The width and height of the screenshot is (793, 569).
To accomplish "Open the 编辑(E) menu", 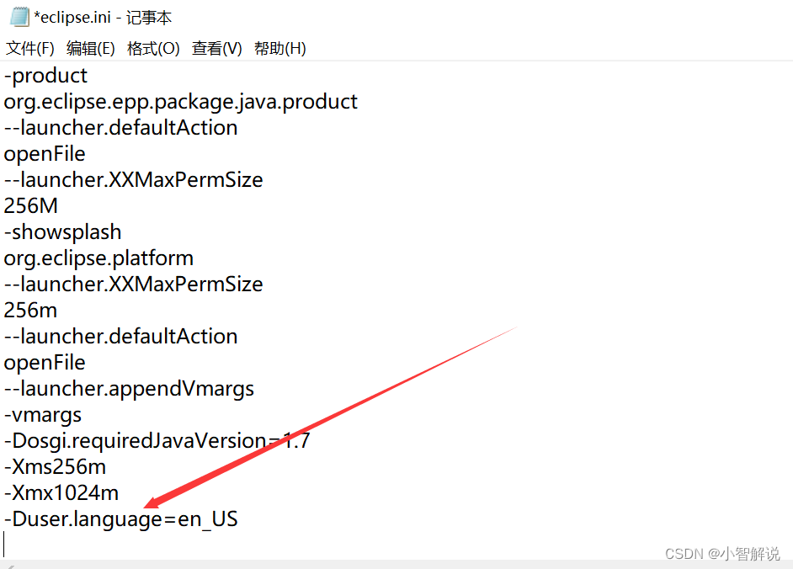I will point(90,48).
